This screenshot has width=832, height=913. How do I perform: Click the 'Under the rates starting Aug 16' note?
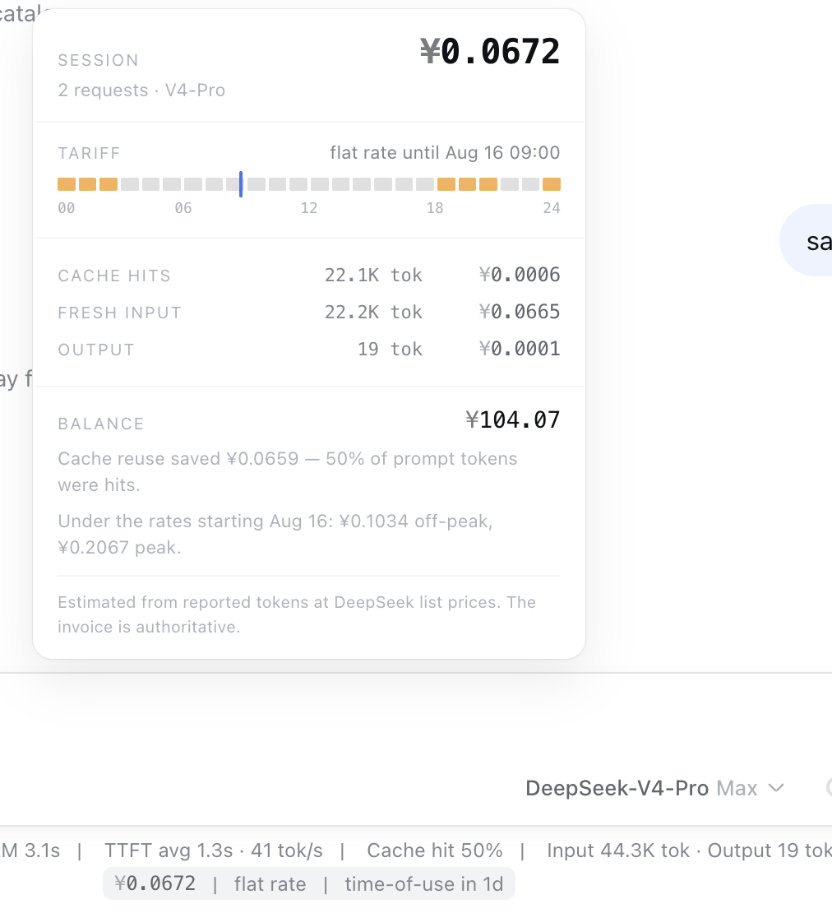pyautogui.click(x=275, y=534)
